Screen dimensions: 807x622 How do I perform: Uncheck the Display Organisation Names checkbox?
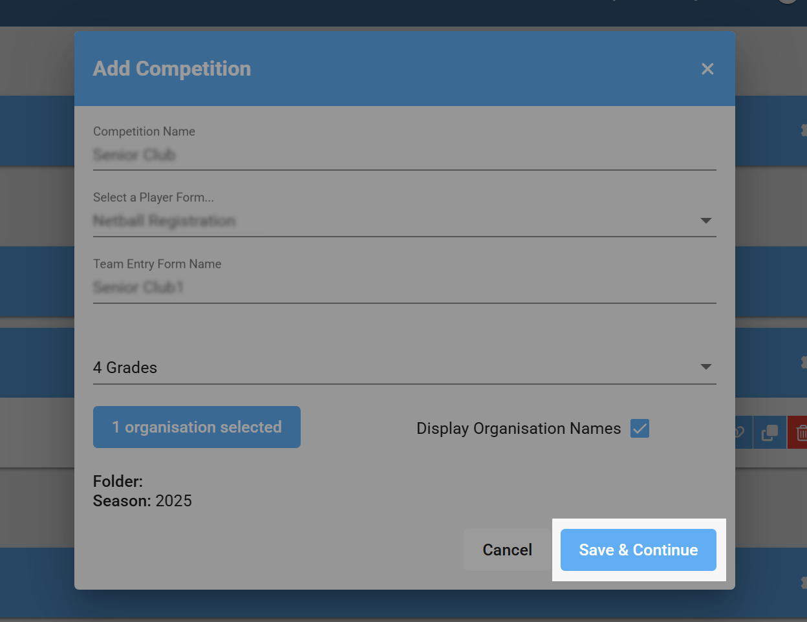640,428
